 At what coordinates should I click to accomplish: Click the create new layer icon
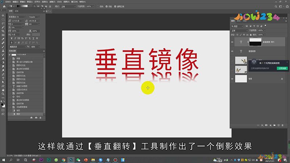click(278, 125)
